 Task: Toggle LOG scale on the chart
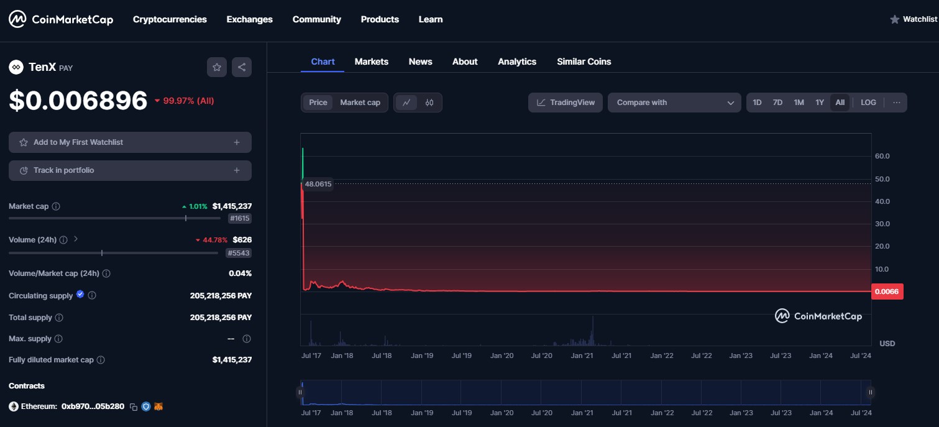tap(868, 103)
